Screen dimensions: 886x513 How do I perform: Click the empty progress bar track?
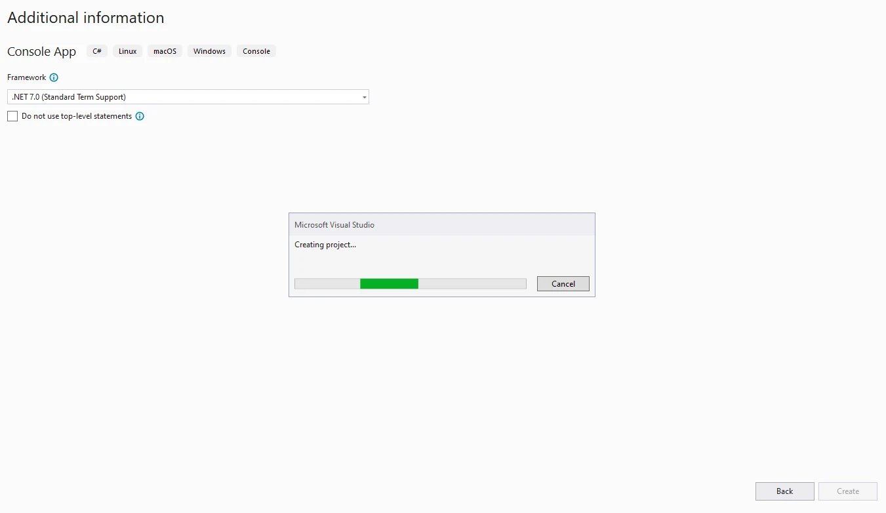pos(472,284)
